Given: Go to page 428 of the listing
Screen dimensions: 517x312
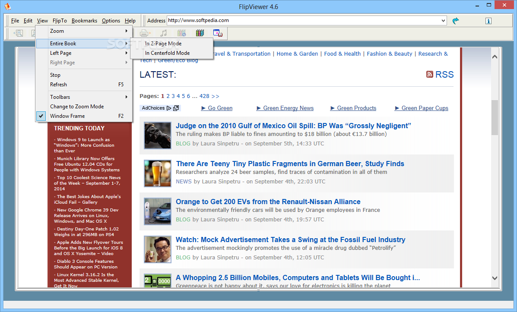Looking at the screenshot, I should 204,96.
